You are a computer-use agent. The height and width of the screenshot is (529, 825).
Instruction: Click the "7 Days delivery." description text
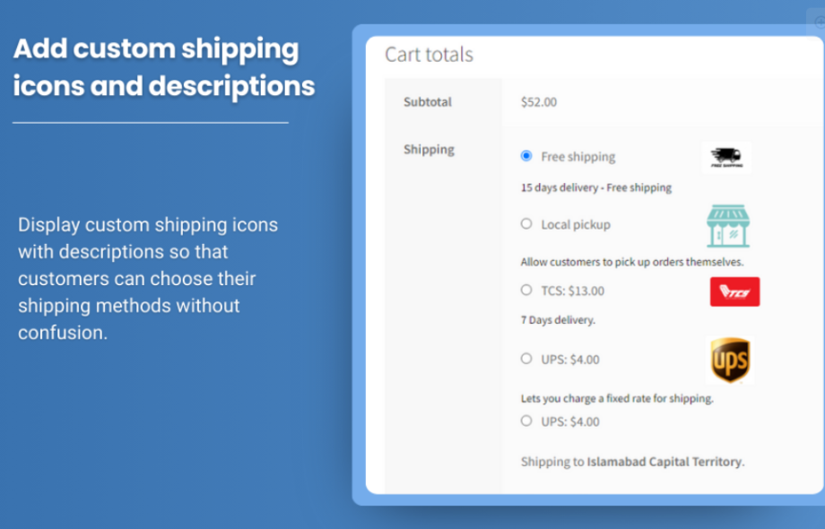558,320
